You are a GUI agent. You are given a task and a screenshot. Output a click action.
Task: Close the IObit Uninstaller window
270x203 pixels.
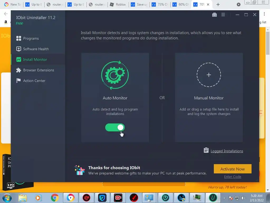pyautogui.click(x=255, y=15)
